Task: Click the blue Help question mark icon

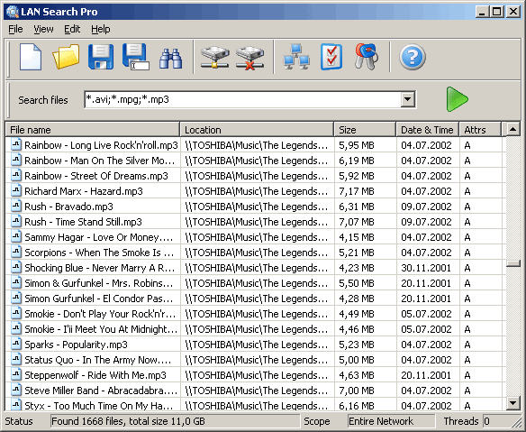Action: pyautogui.click(x=413, y=57)
